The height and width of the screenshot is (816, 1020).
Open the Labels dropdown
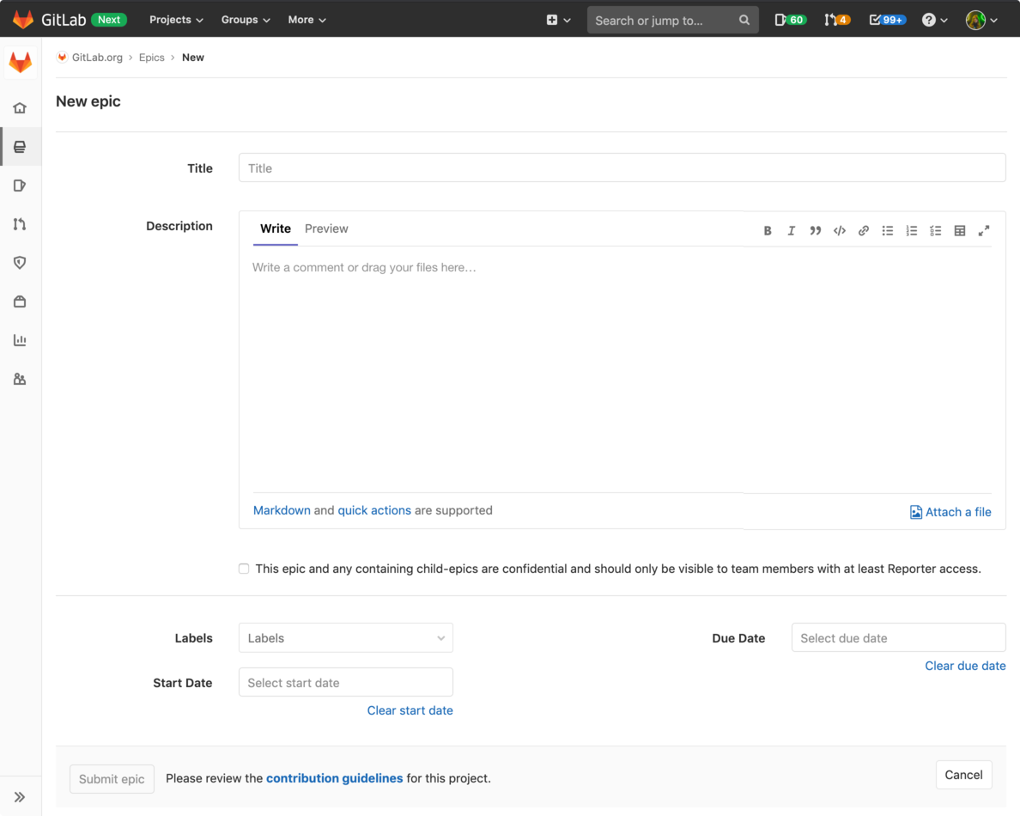click(x=345, y=637)
